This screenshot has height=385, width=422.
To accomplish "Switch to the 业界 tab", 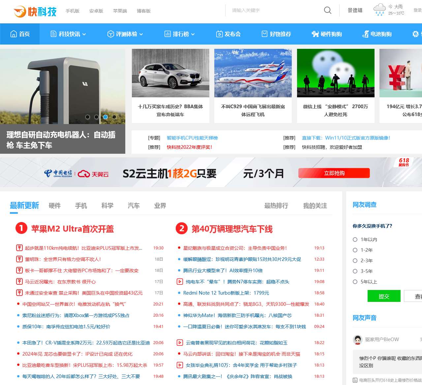I will coord(160,206).
